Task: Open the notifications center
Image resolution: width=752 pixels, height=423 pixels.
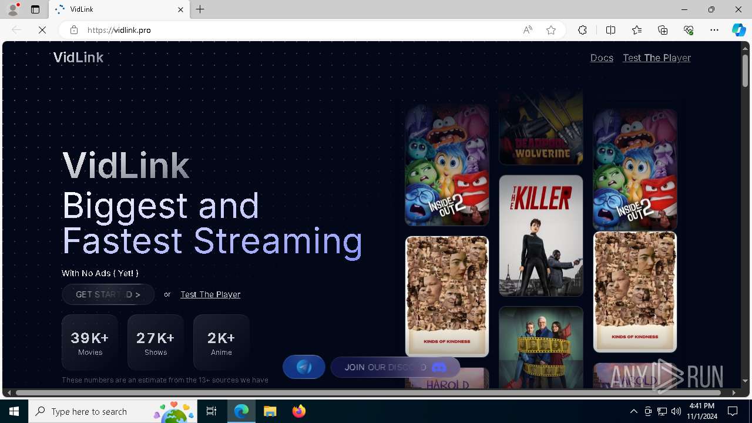Action: pos(733,411)
